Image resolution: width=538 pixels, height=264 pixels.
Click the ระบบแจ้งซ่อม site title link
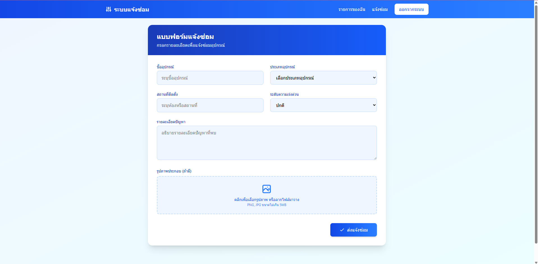(131, 9)
